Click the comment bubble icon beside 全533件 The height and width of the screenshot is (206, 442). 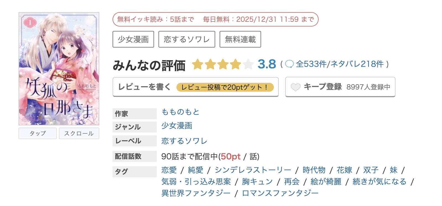point(289,64)
